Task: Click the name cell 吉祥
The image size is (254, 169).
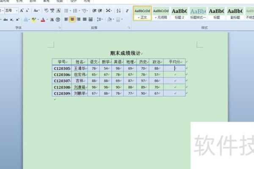Action: point(80,81)
